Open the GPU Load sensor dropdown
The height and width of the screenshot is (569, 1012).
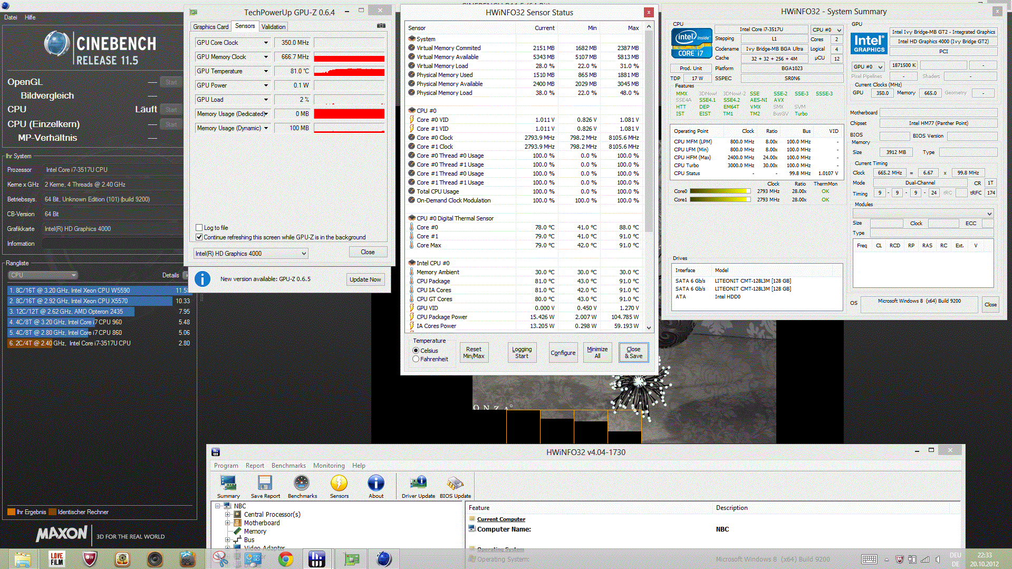click(x=266, y=100)
